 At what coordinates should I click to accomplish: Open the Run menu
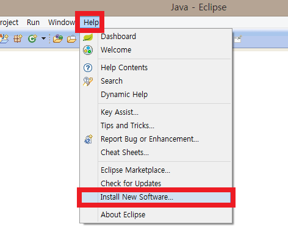click(33, 22)
